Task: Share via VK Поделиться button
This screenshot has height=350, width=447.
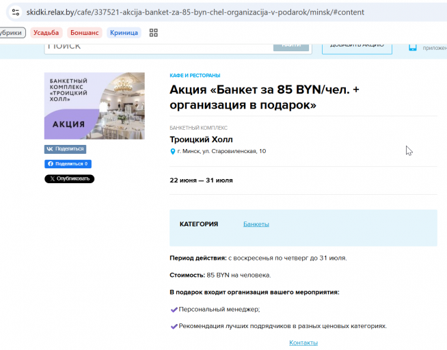Action: coord(66,149)
